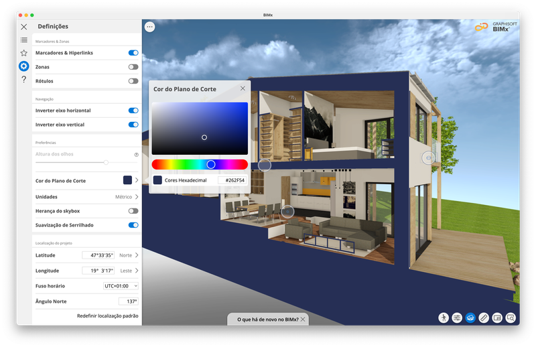536x347 pixels.
Task: Click the marker circle near the sofa chair
Action: click(287, 212)
